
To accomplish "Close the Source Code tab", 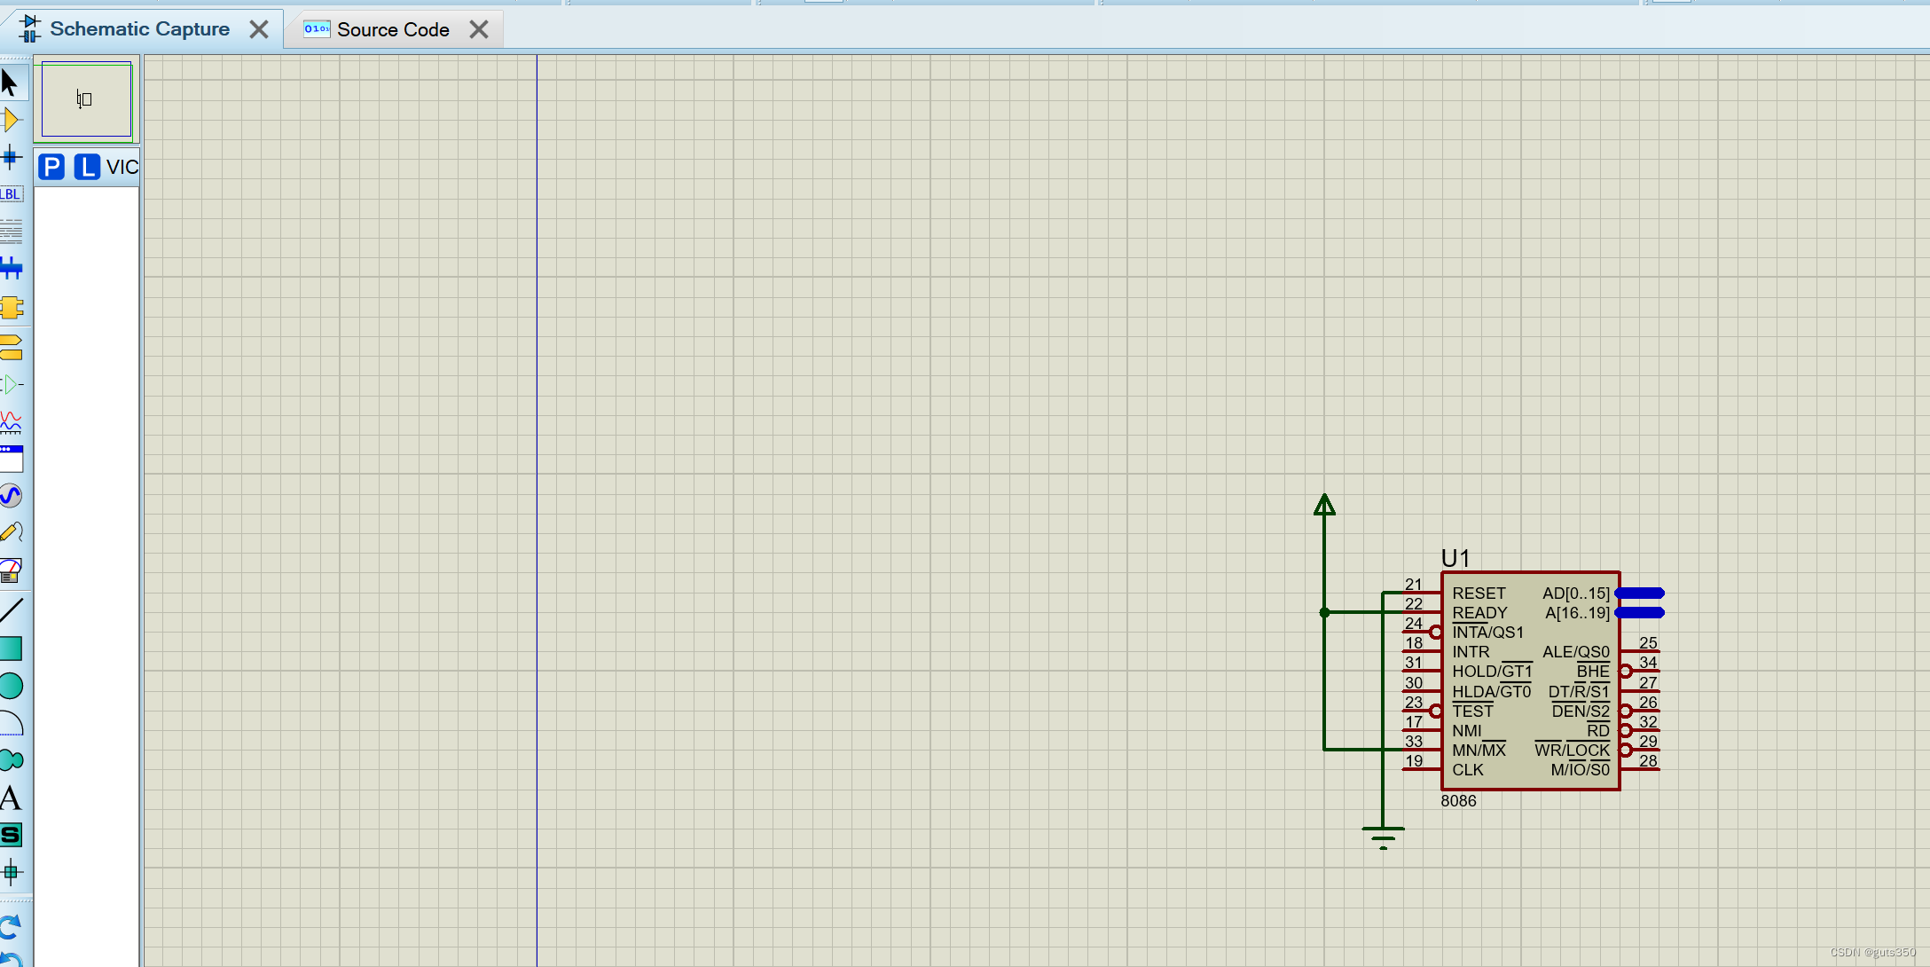I will [x=479, y=30].
